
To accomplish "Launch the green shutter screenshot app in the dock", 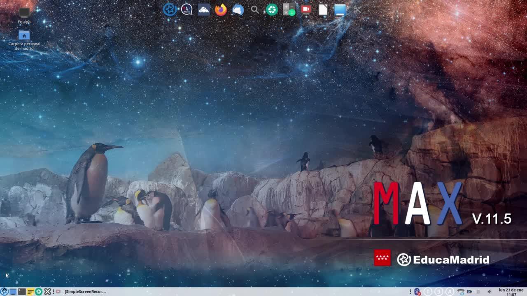I will pos(272,9).
